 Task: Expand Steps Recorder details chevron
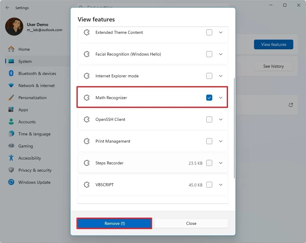point(221,163)
